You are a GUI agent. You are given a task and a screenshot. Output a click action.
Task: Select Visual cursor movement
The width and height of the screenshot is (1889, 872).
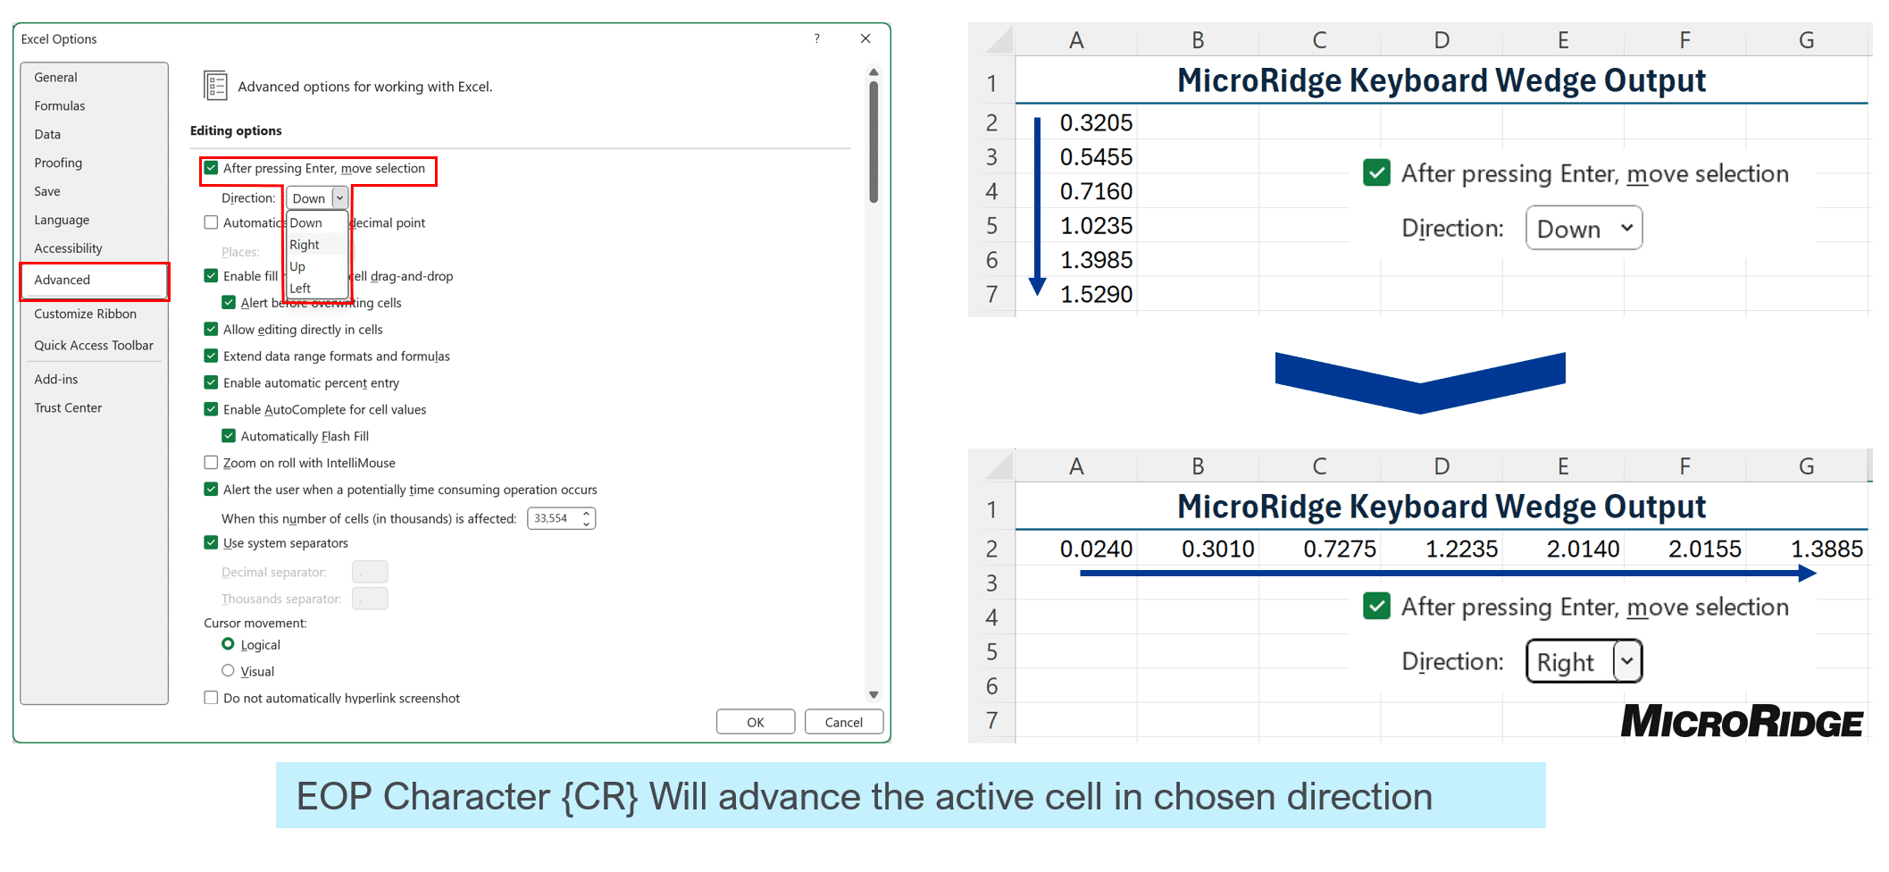click(x=228, y=671)
